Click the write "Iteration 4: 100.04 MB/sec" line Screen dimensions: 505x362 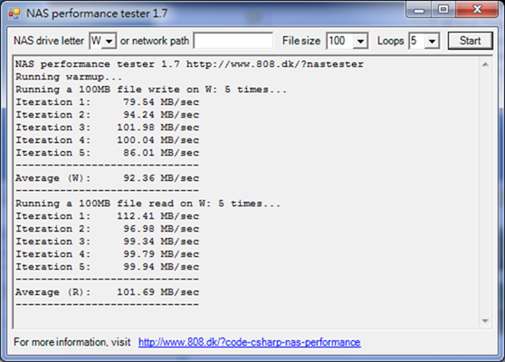point(108,140)
